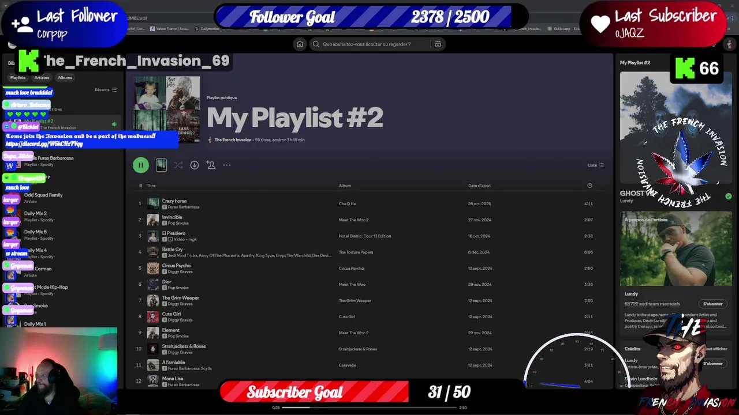The width and height of the screenshot is (739, 415).
Task: Open the Récents sort dropdown in library
Action: tap(106, 90)
